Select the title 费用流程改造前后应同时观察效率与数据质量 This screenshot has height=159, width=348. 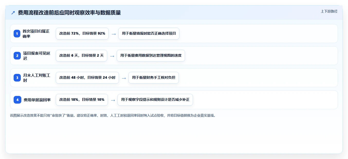pyautogui.click(x=69, y=13)
